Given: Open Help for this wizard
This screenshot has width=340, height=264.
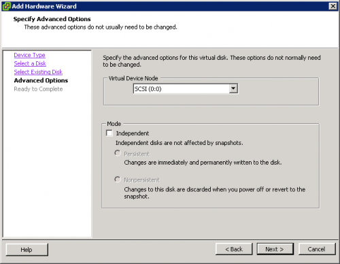Looking at the screenshot, I should coord(27,250).
